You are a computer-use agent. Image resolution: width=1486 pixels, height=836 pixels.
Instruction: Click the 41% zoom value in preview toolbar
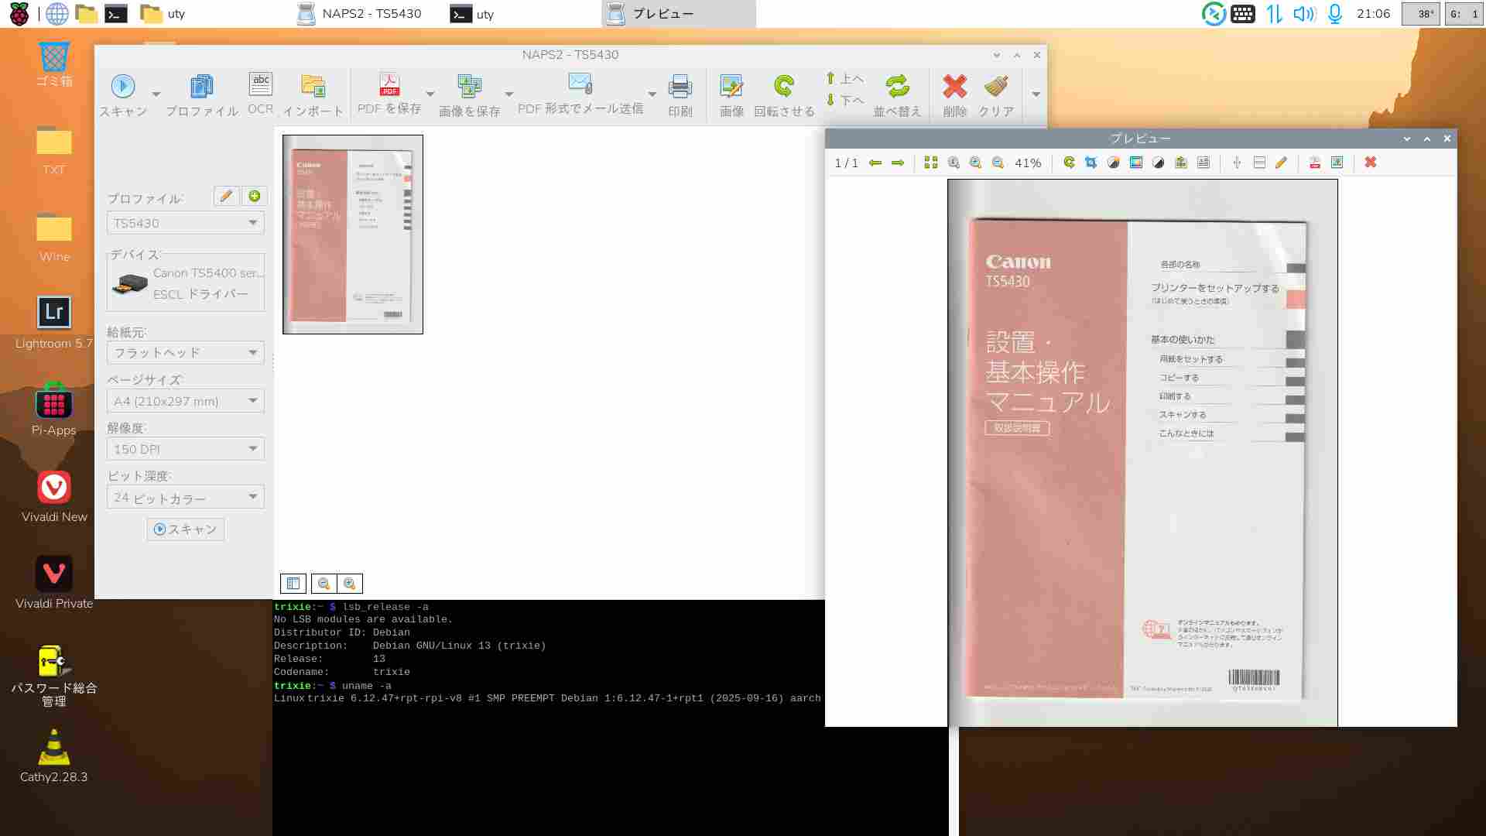coord(1028,163)
